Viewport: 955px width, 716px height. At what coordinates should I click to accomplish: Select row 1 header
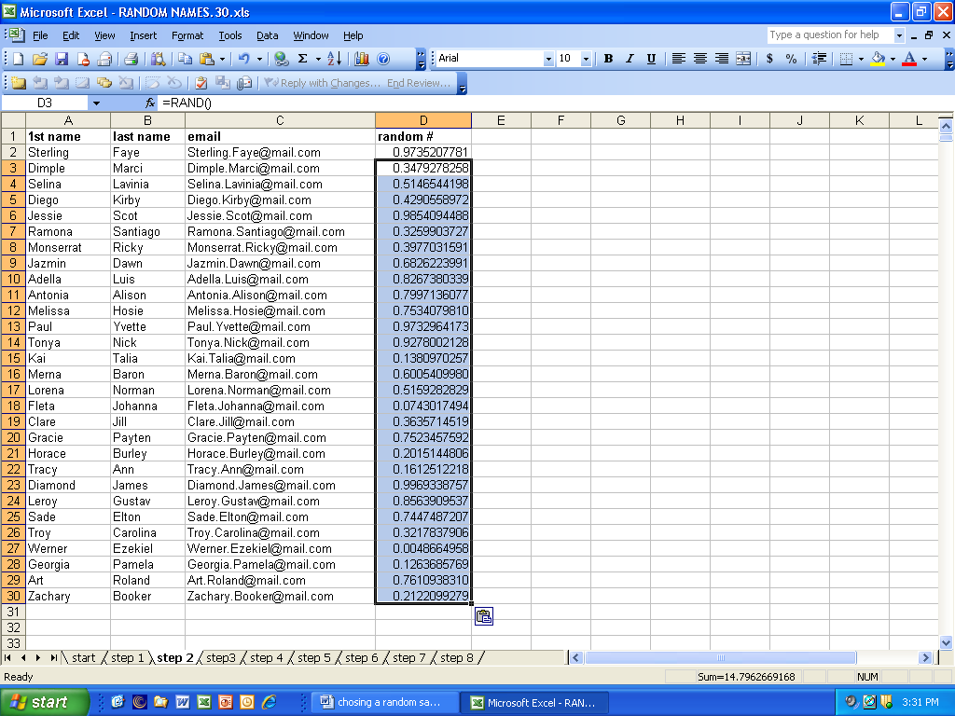click(x=13, y=136)
